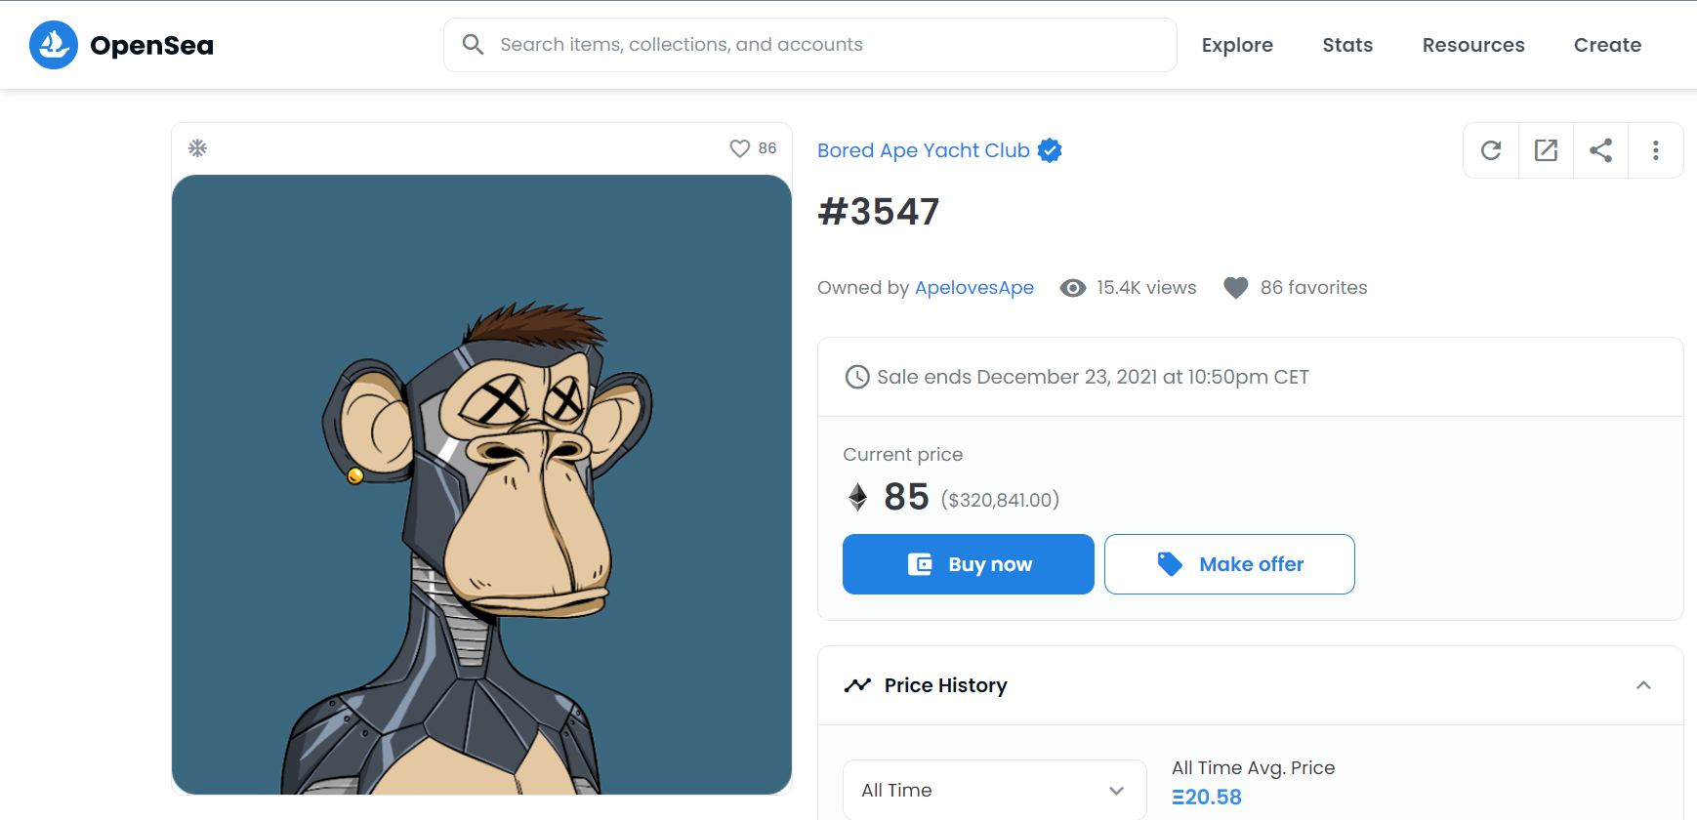Click the search magnifier icon
This screenshot has width=1697, height=820.
(473, 45)
